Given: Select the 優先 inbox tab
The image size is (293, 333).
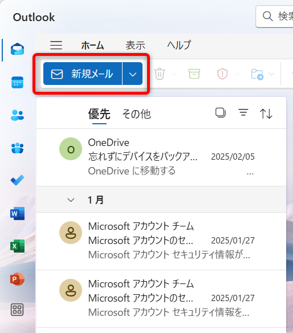Looking at the screenshot, I should (99, 114).
